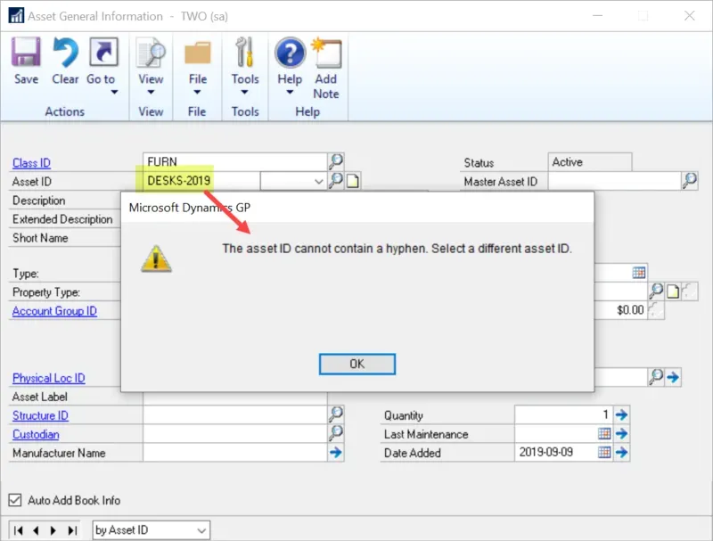Open the by Asset ID sort combo
Image resolution: width=713 pixels, height=541 pixels.
pyautogui.click(x=150, y=530)
